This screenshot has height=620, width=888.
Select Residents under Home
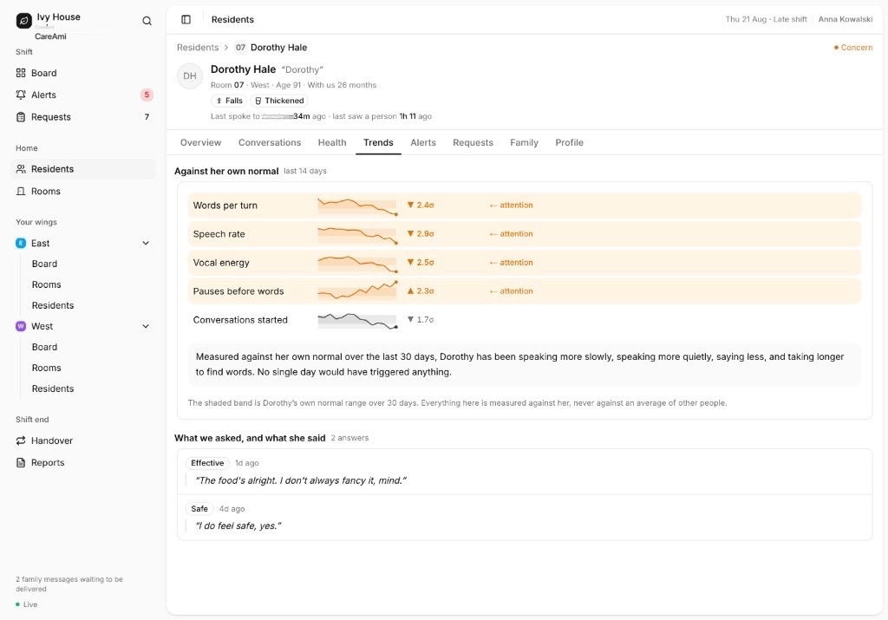pos(83,169)
